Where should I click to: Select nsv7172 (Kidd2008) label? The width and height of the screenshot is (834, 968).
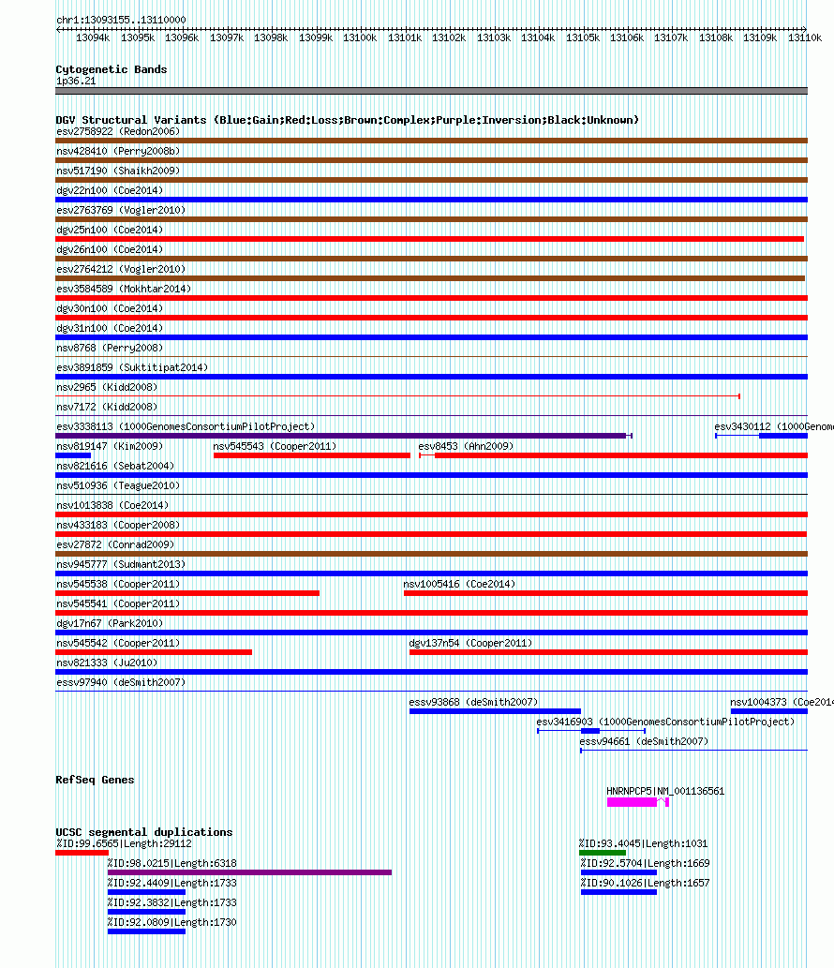(107, 408)
